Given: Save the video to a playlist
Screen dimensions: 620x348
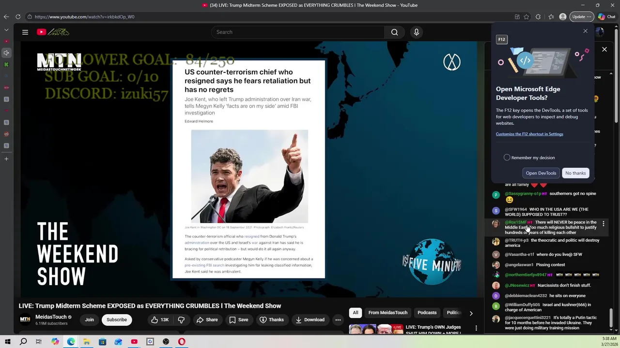Looking at the screenshot, I should [x=238, y=319].
